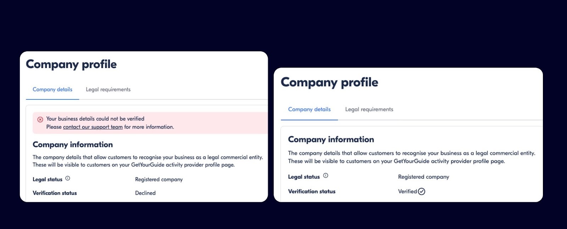Screen dimensions: 567x229
Task: Click "Registered company" value in the verified profile
Action: click(x=423, y=177)
